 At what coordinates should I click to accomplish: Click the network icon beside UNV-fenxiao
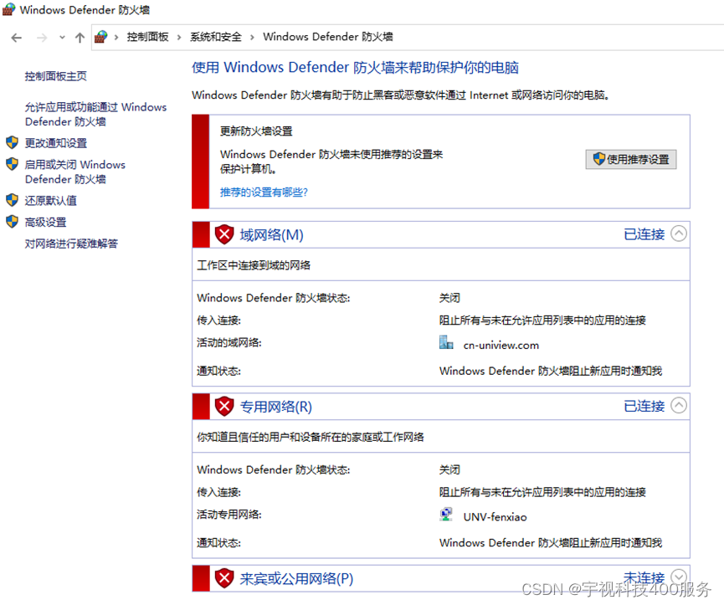(446, 514)
